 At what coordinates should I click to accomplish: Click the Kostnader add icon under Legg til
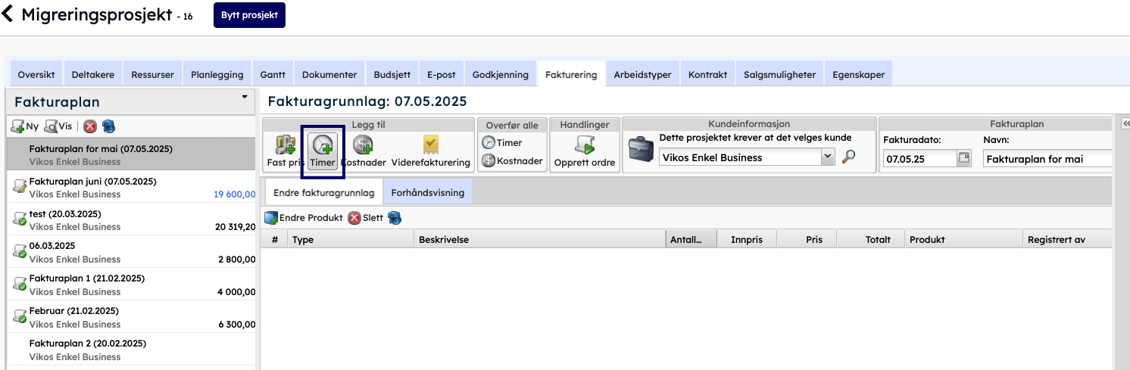pyautogui.click(x=363, y=145)
